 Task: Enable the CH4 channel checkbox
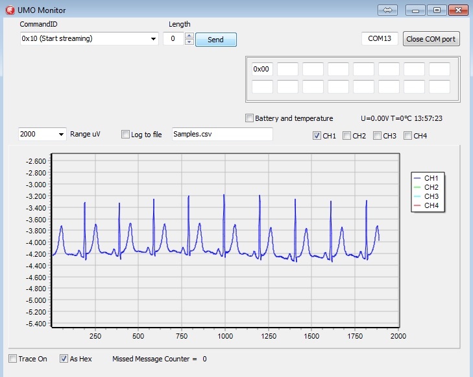point(407,136)
